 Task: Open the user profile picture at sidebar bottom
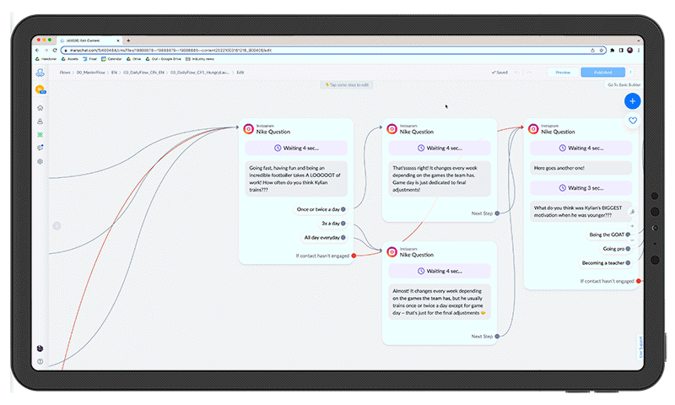(40, 348)
